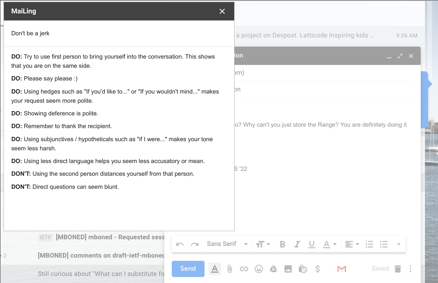Click the 'Showing deference is polite' tip

[x=55, y=114]
